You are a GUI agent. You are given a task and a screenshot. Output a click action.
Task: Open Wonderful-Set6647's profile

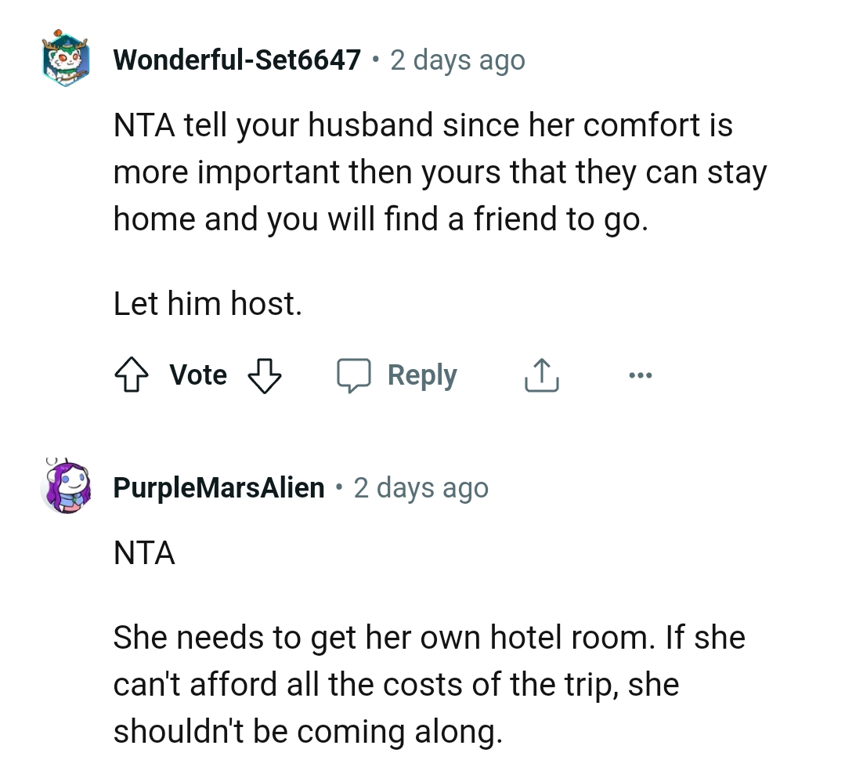[237, 59]
